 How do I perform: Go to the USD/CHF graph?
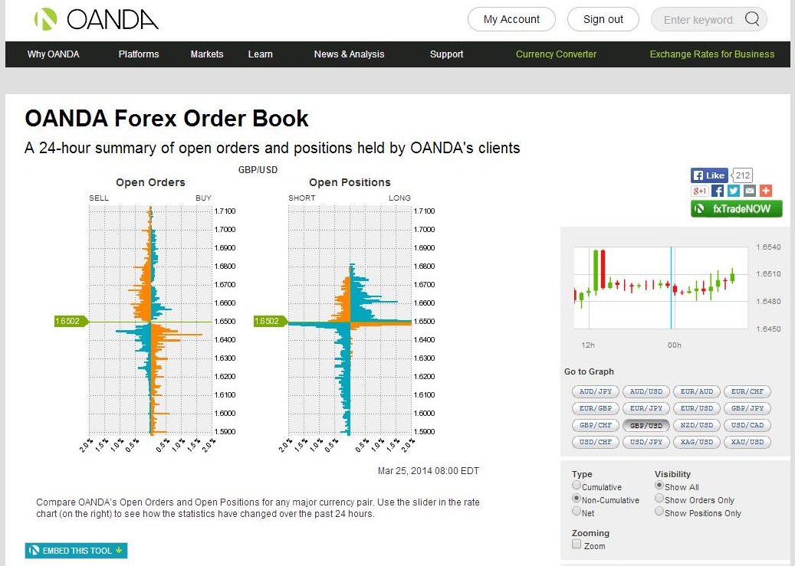point(596,442)
